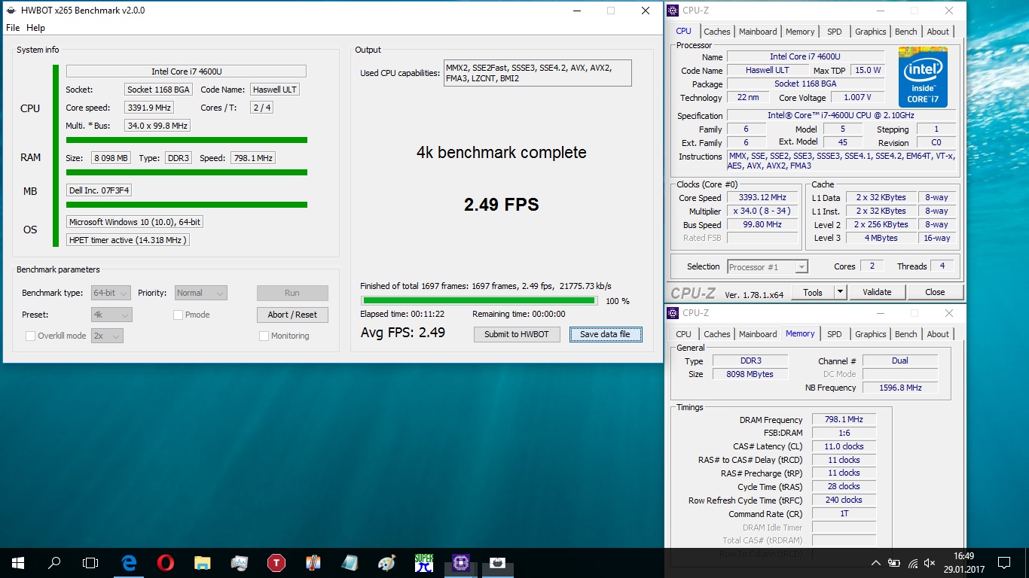Open the red stop-sign T app on taskbar
Viewport: 1029px width, 578px height.
coord(276,562)
